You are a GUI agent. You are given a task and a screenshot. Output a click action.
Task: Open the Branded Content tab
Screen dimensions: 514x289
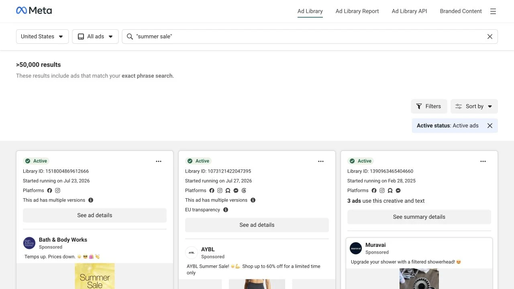461,11
